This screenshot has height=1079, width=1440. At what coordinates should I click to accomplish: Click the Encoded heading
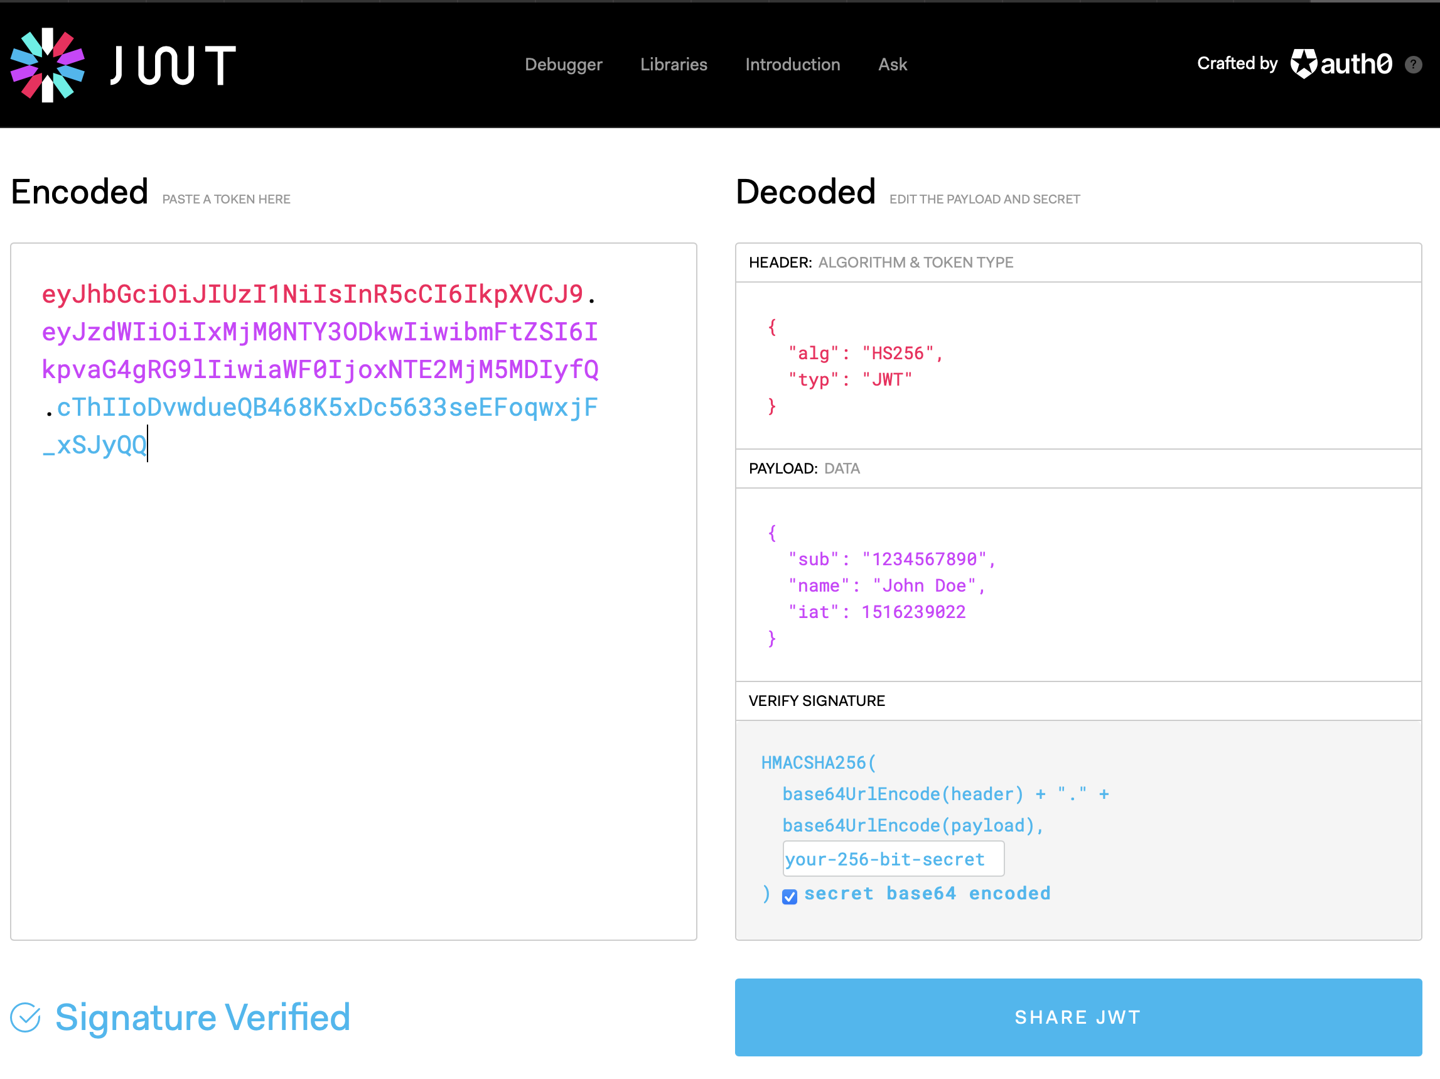pos(80,192)
